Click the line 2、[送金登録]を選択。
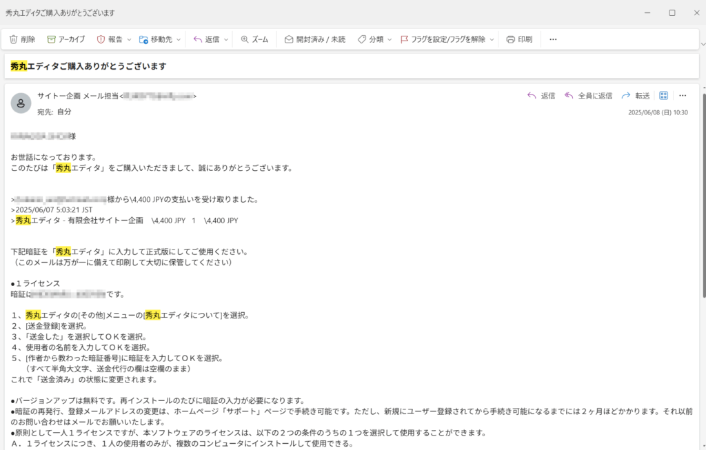This screenshot has height=450, width=706. coord(49,326)
